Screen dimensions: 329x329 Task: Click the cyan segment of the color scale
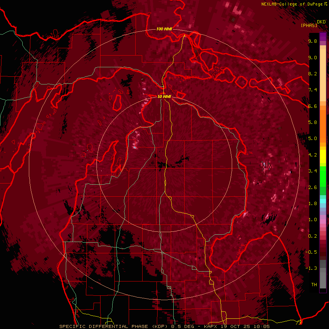click(323, 201)
